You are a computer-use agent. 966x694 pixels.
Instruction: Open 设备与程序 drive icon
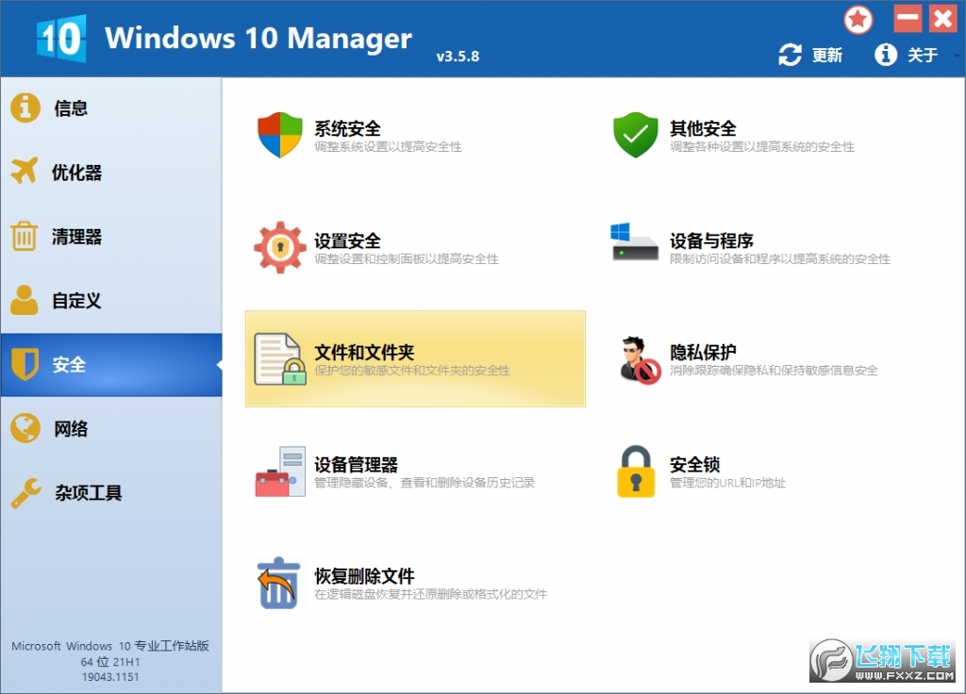[x=635, y=242]
